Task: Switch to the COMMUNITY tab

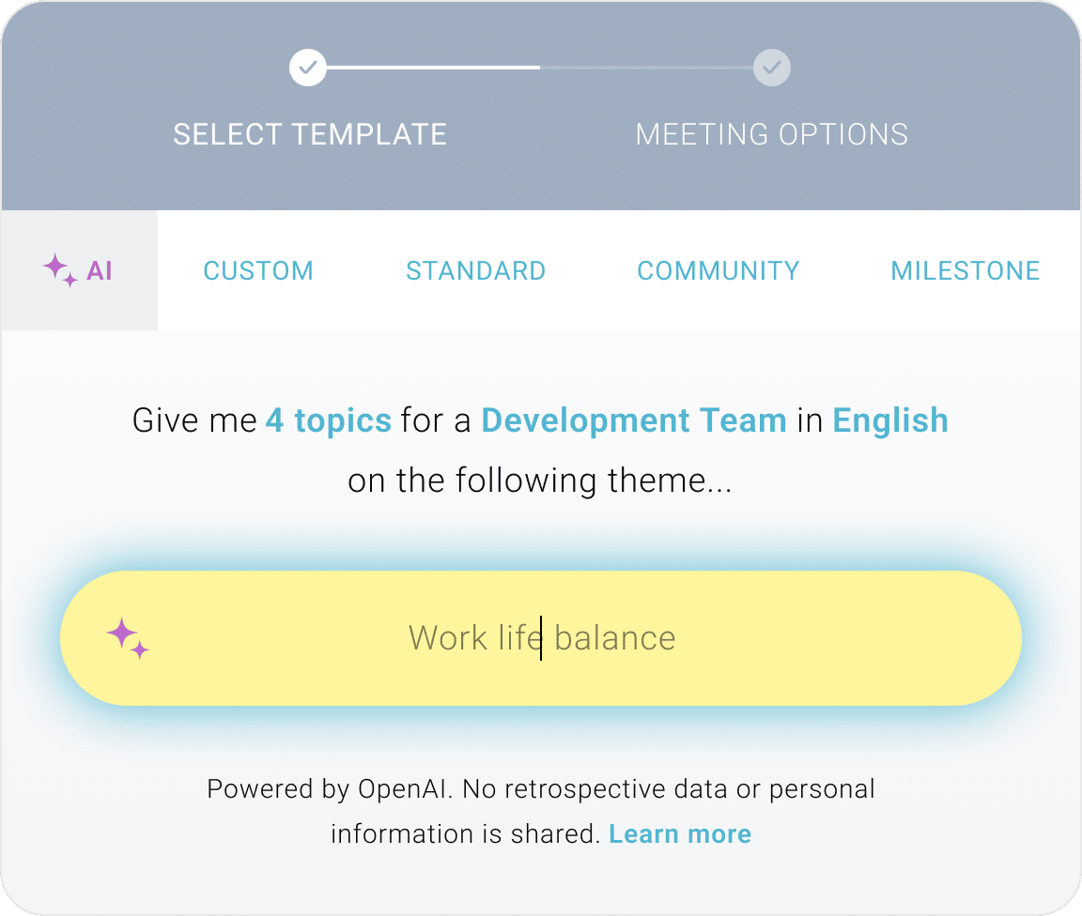Action: coord(719,271)
